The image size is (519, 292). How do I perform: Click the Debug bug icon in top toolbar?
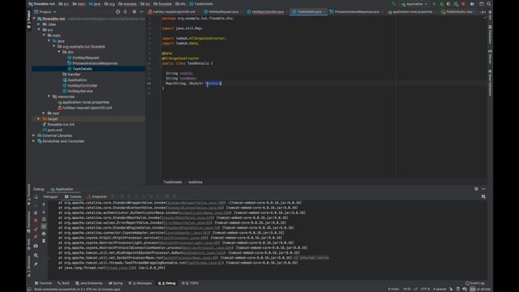click(x=441, y=4)
